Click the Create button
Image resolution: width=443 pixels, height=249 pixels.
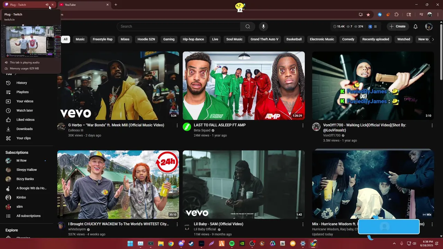click(x=397, y=26)
